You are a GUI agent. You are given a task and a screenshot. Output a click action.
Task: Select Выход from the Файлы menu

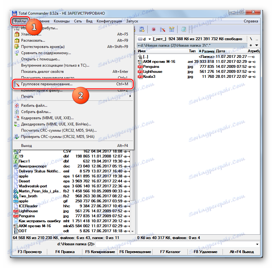pyautogui.click(x=73, y=146)
